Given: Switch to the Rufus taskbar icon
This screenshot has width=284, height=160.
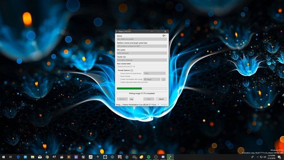Looking at the screenshot, I should (x=170, y=157).
